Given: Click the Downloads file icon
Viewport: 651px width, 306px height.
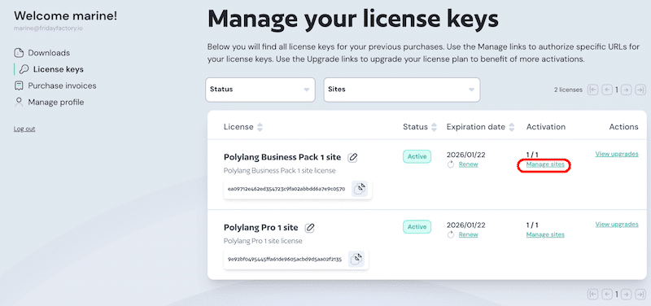Looking at the screenshot, I should (x=18, y=53).
